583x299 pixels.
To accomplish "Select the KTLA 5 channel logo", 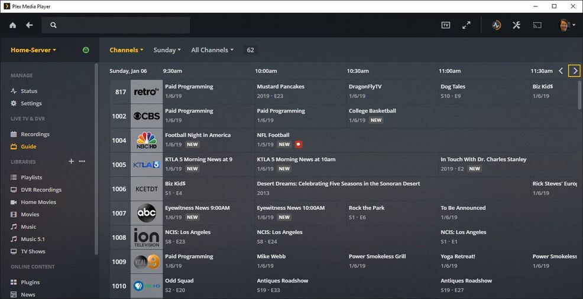I will point(147,165).
